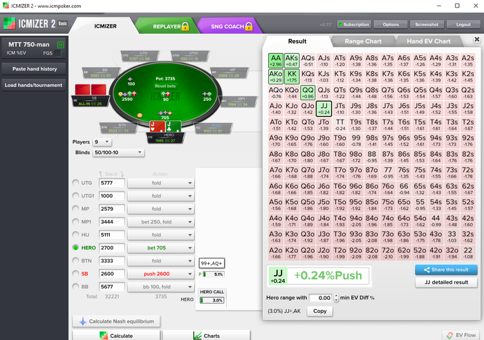Image resolution: width=484 pixels, height=340 pixels.
Task: Click the SB red face-down cards
Action: pyautogui.click(x=91, y=89)
